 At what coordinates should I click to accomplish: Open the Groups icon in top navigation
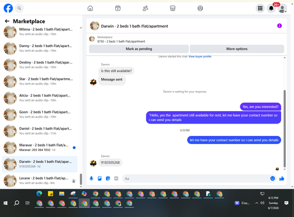[x=200, y=8]
